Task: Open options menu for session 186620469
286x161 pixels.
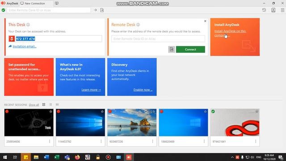Action: [204, 141]
